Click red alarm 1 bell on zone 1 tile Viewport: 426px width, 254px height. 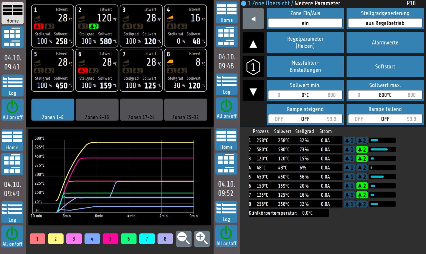39,26
